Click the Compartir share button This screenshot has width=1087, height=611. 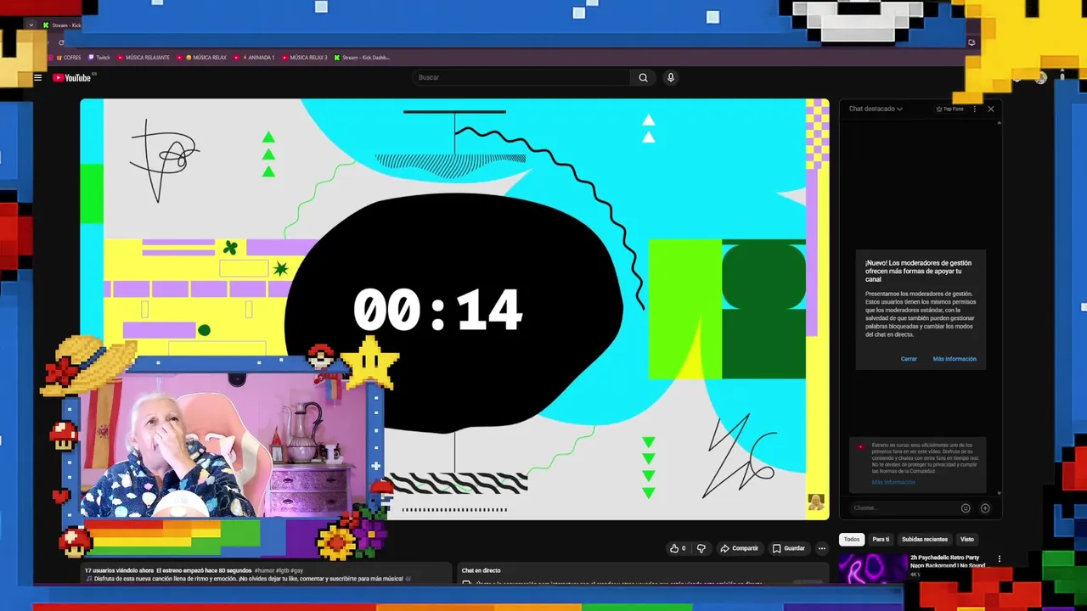pyautogui.click(x=739, y=548)
